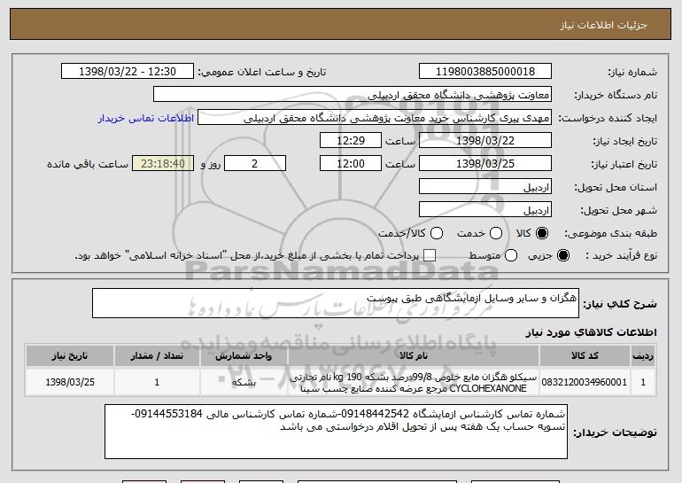Click the ایجاد کننده درخواست field

coord(375,118)
